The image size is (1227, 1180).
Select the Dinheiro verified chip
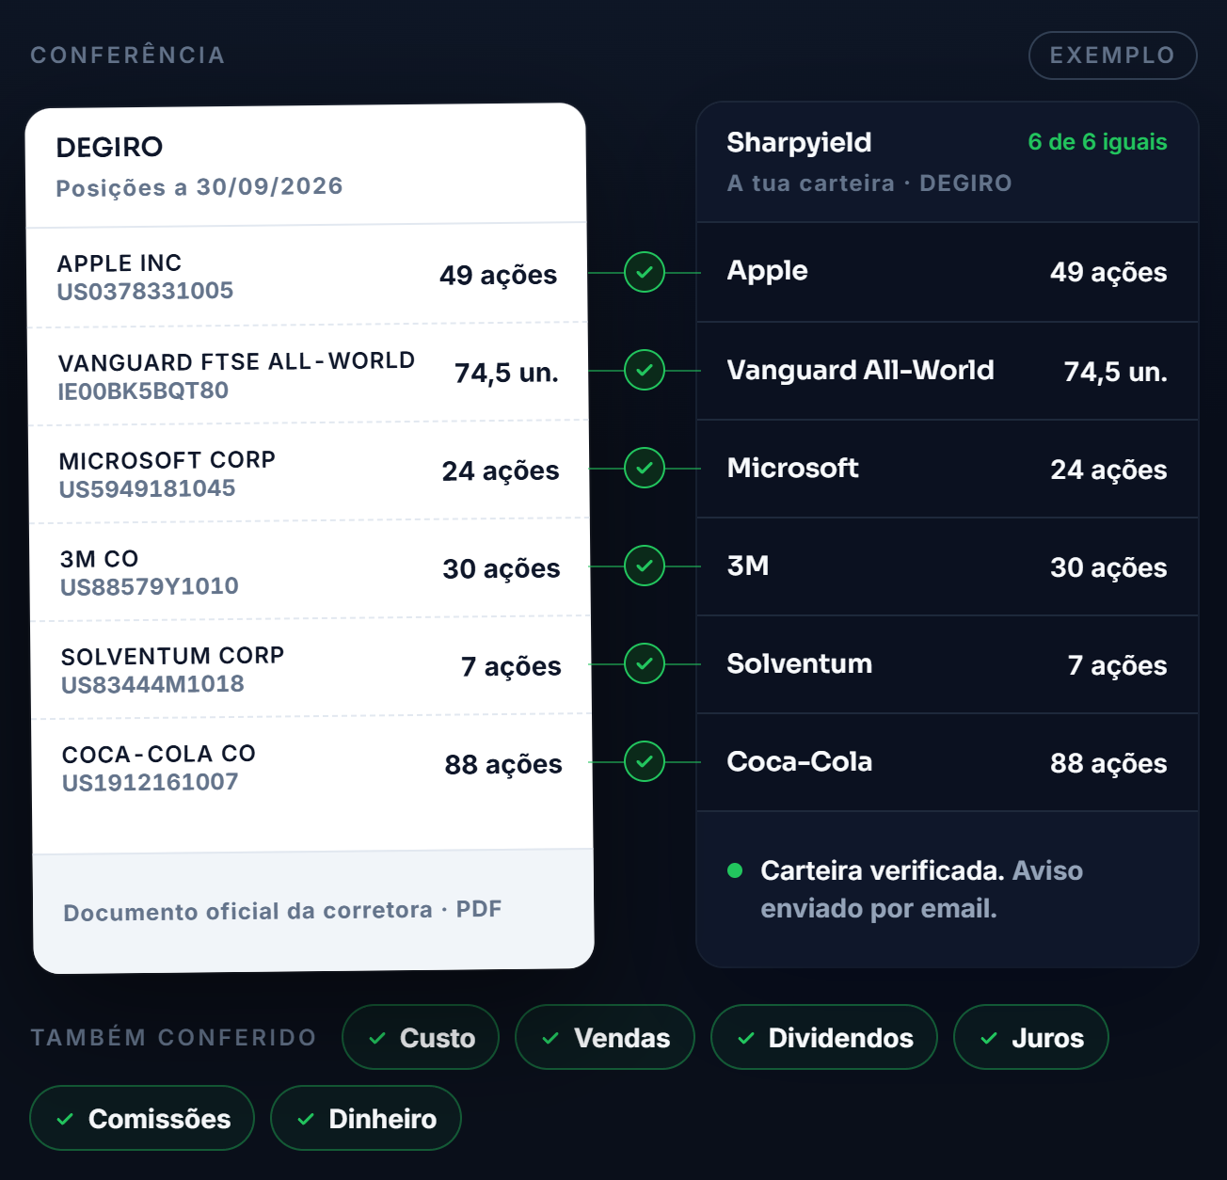366,1118
